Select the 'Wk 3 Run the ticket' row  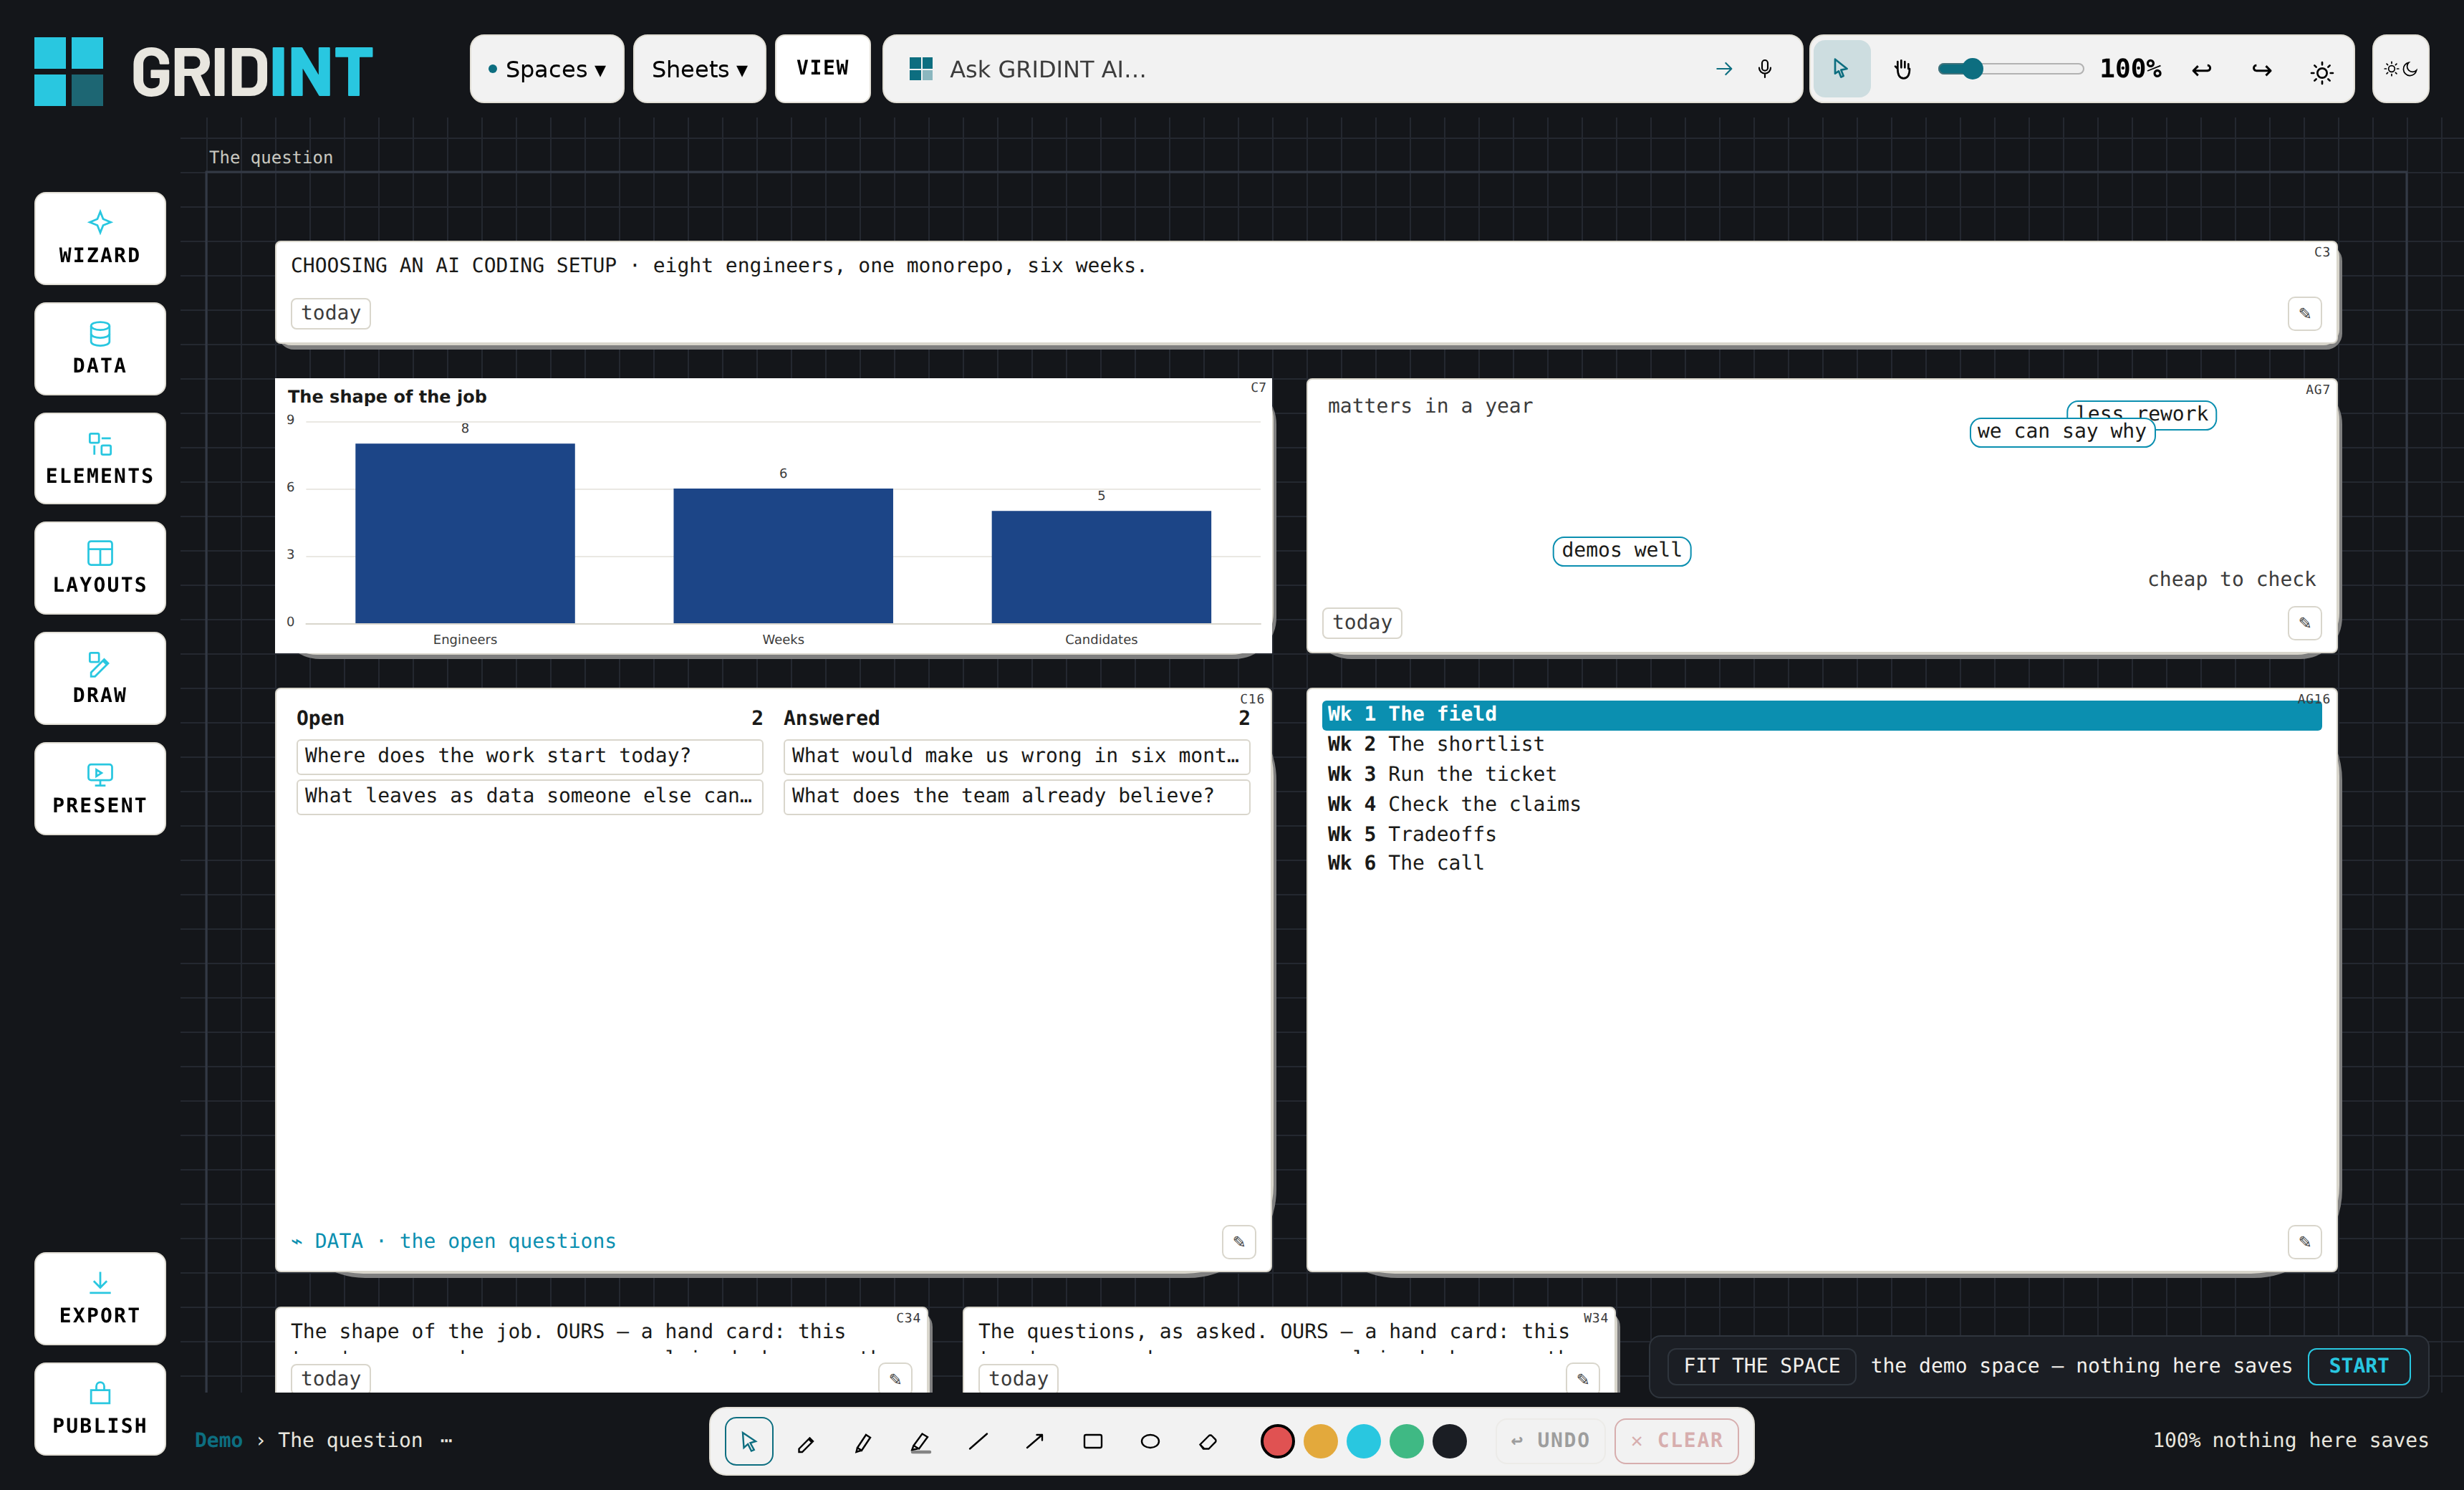[x=1821, y=774]
